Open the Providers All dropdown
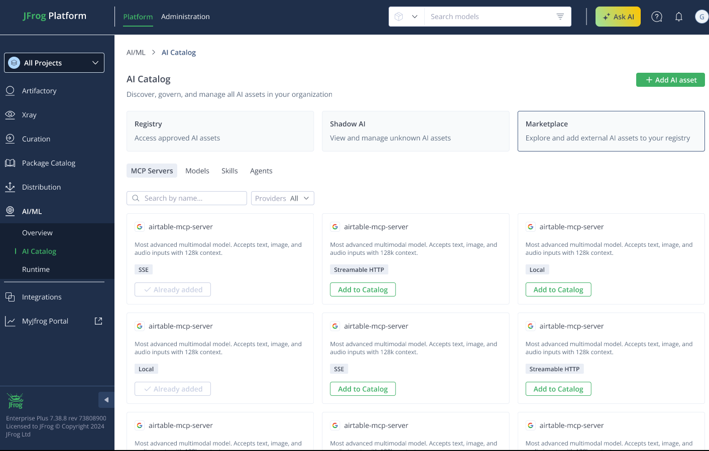Image resolution: width=709 pixels, height=451 pixels. click(283, 198)
